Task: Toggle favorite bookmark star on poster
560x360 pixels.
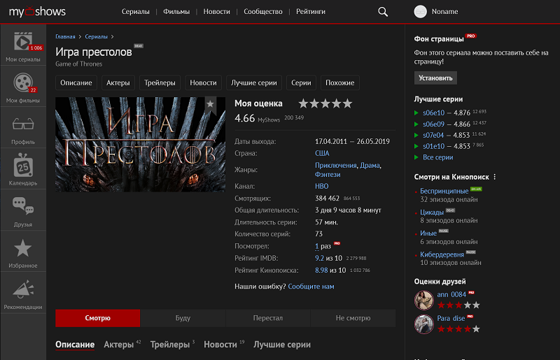Action: point(211,104)
